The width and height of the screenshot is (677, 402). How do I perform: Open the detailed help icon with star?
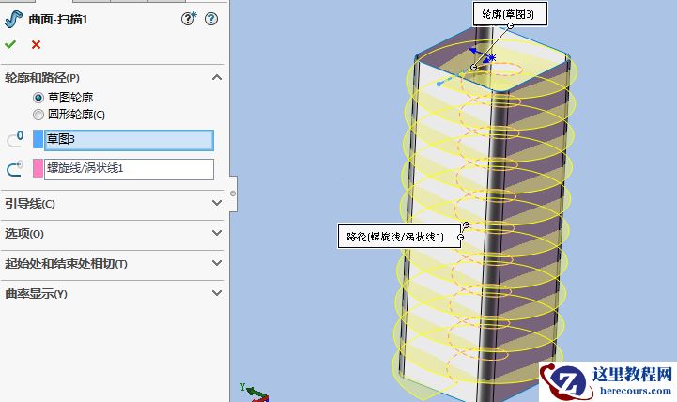(x=189, y=19)
